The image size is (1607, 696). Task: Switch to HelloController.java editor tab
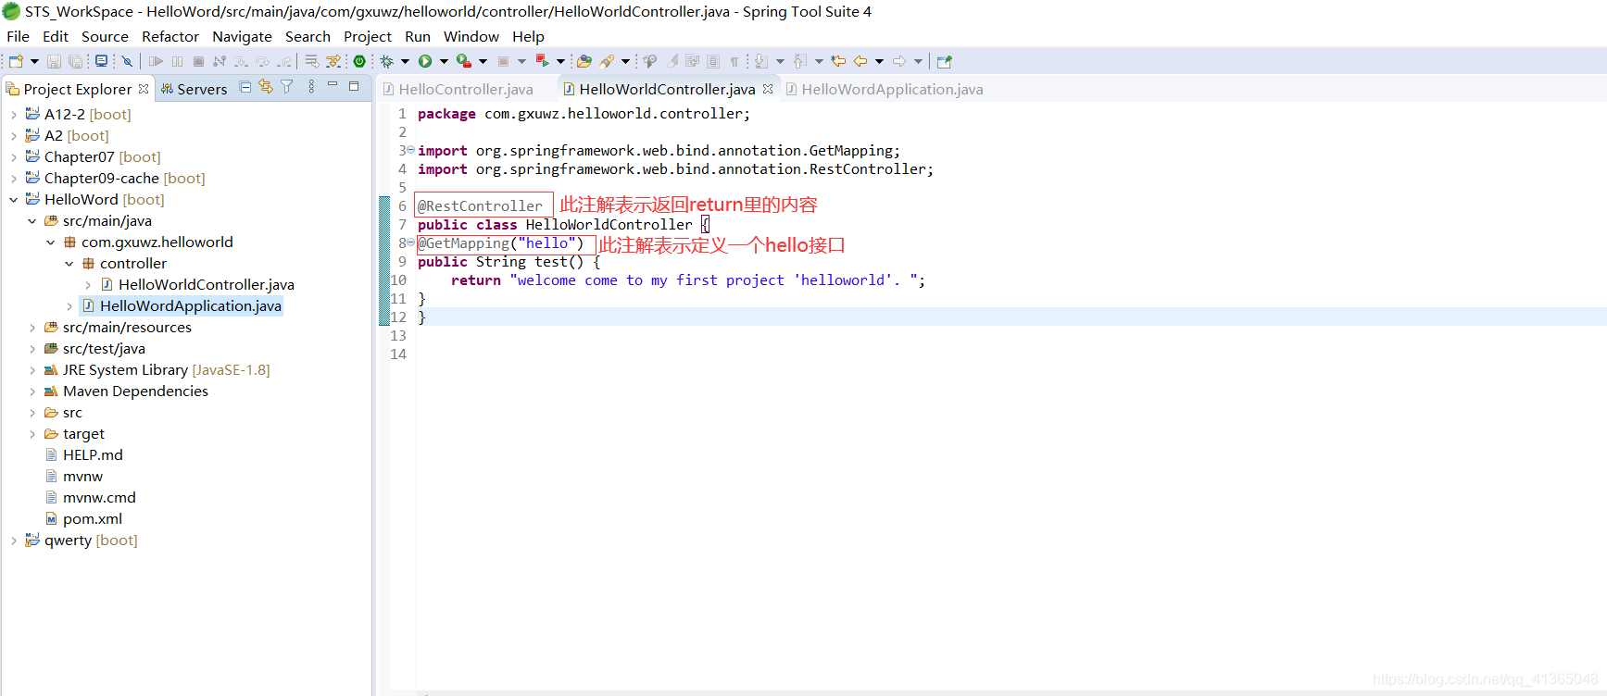coord(459,89)
